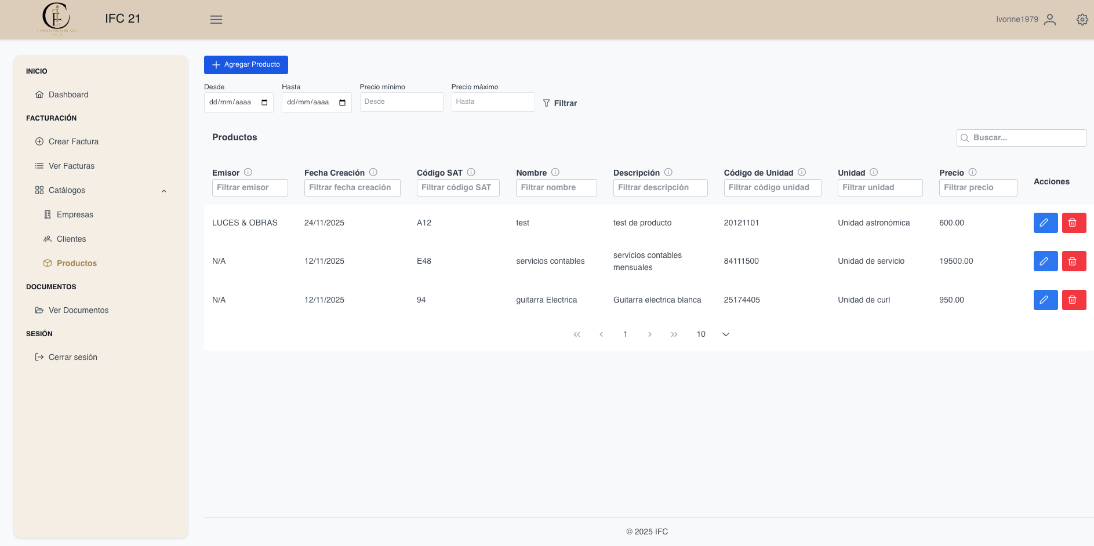The height and width of the screenshot is (546, 1094).
Task: Click the IFC logo image
Action: coord(57,19)
